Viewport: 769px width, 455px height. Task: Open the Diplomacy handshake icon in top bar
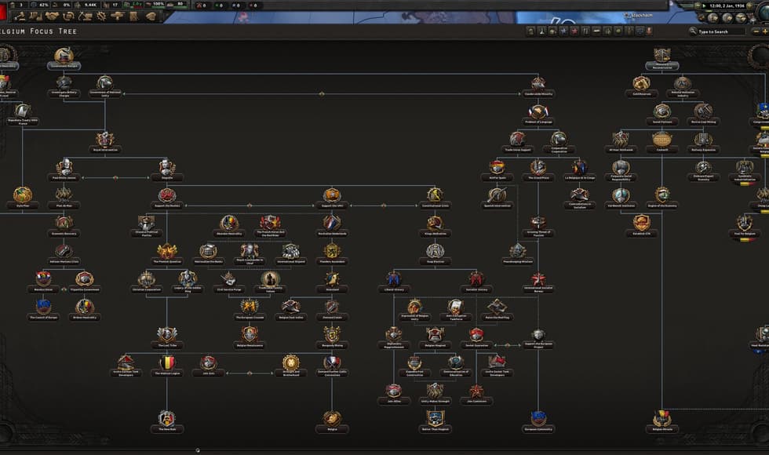(52, 16)
